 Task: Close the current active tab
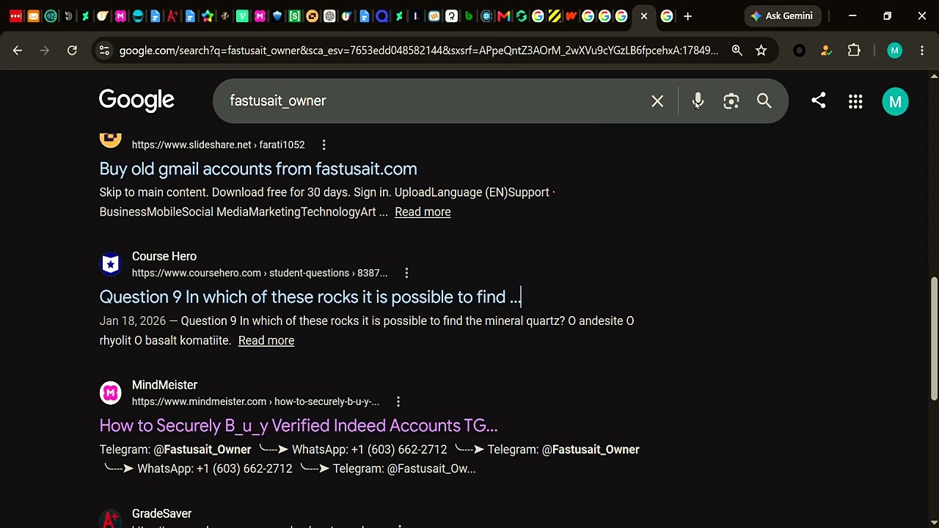coord(644,16)
